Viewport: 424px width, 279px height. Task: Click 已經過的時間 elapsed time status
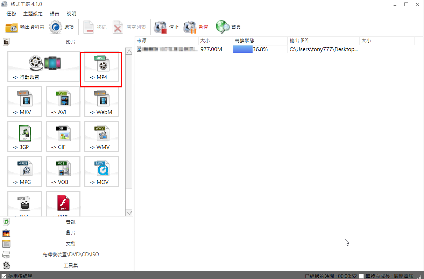[331, 276]
